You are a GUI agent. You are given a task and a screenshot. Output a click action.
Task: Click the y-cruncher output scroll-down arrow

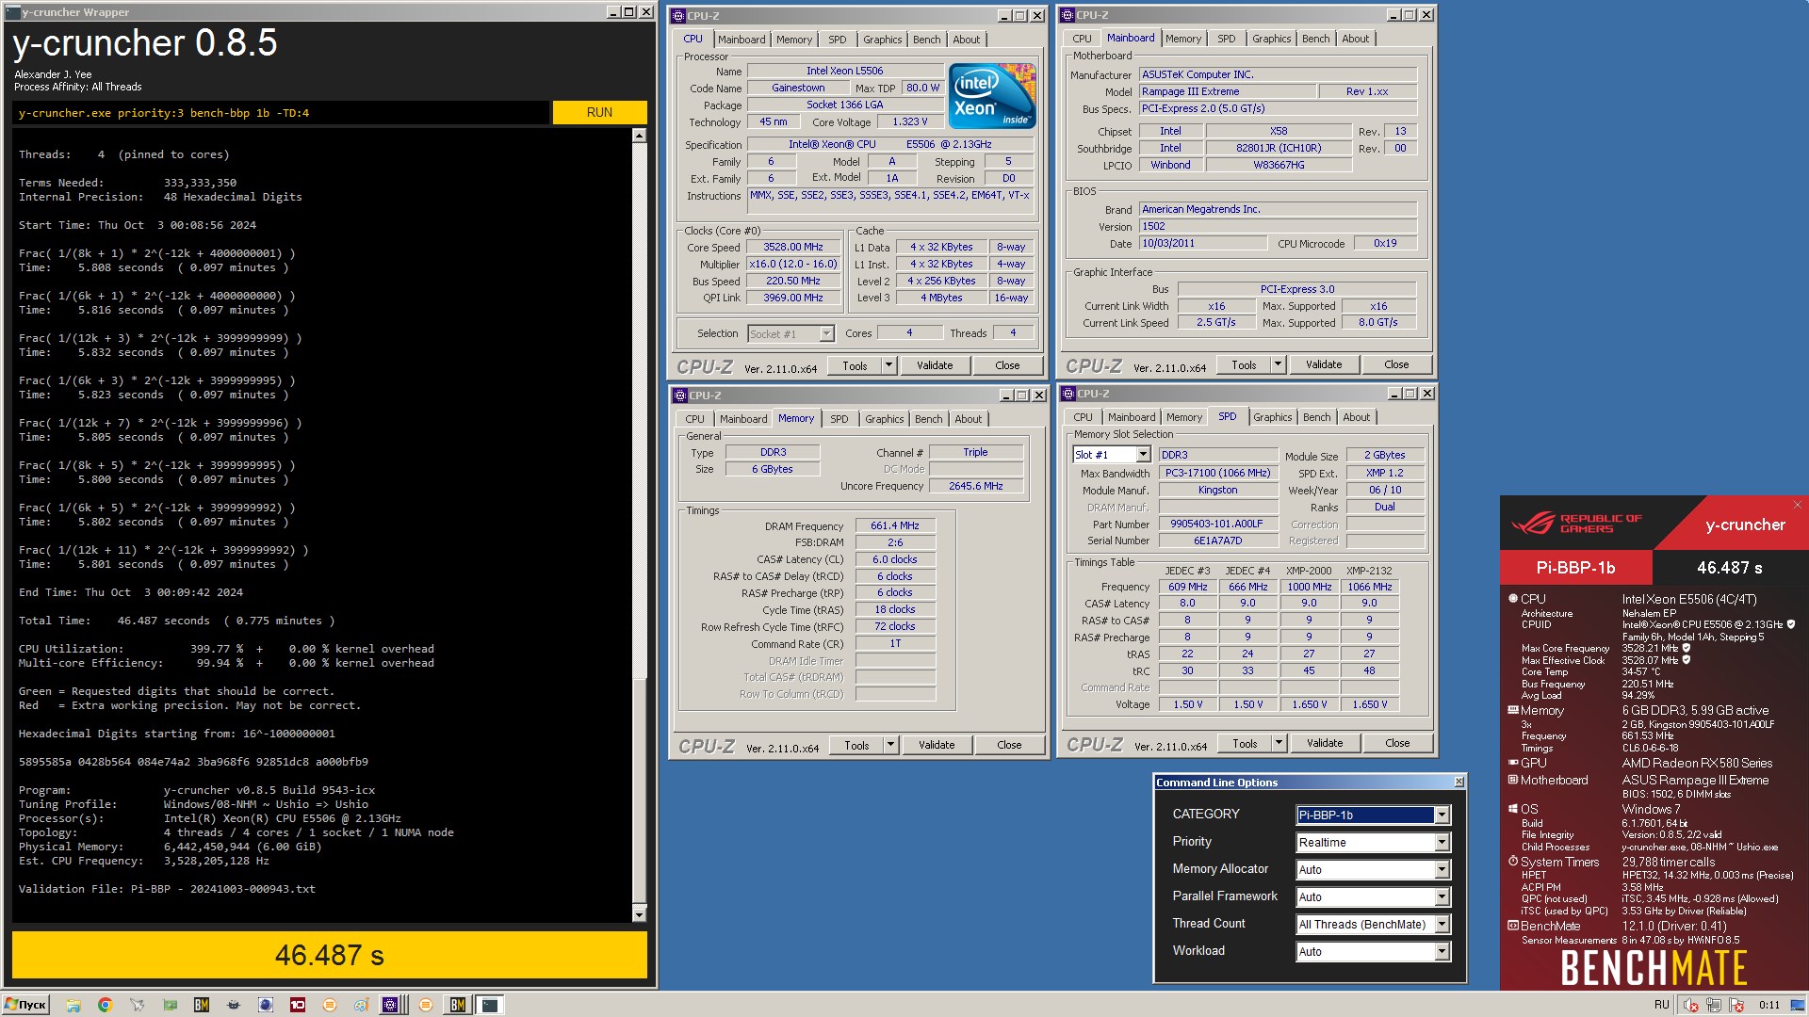point(639,914)
